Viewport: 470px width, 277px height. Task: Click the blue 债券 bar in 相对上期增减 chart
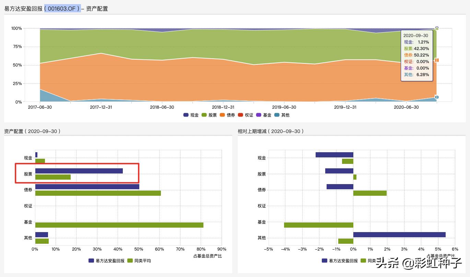point(340,186)
